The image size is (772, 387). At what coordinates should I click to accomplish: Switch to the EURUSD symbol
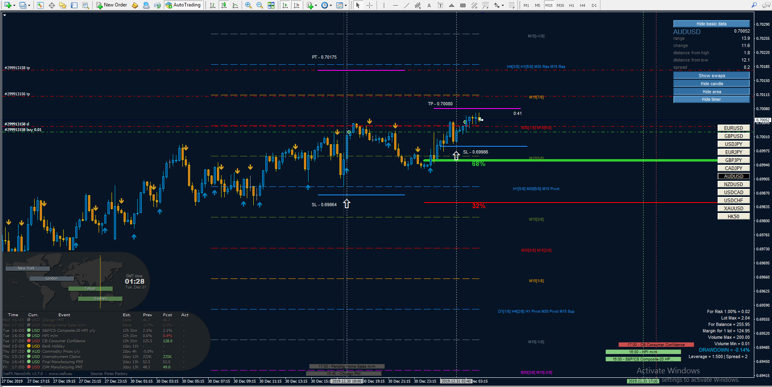point(733,128)
